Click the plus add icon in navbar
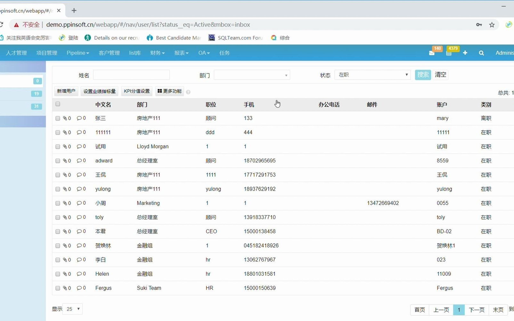Screen dimensions: 514x321 [465, 53]
